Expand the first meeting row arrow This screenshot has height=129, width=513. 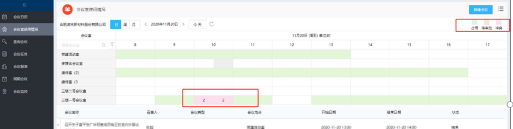pos(58,125)
